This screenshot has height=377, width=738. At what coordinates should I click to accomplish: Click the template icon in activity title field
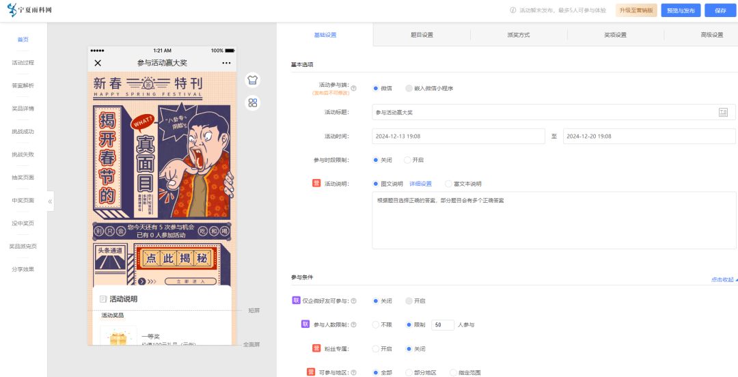click(x=723, y=112)
